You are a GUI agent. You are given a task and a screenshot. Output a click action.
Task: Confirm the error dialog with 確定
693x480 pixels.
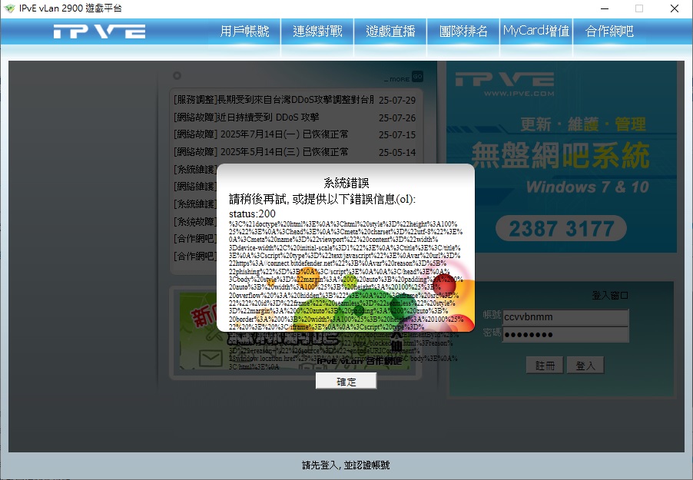pyautogui.click(x=346, y=381)
